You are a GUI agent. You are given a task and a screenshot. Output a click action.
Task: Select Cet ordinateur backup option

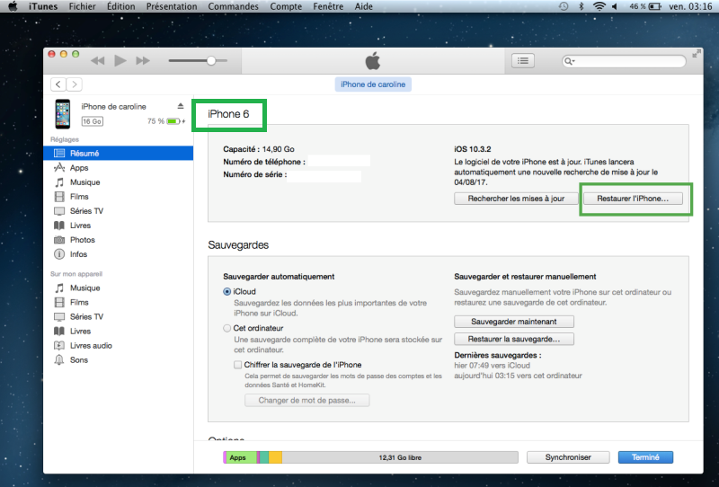(227, 328)
